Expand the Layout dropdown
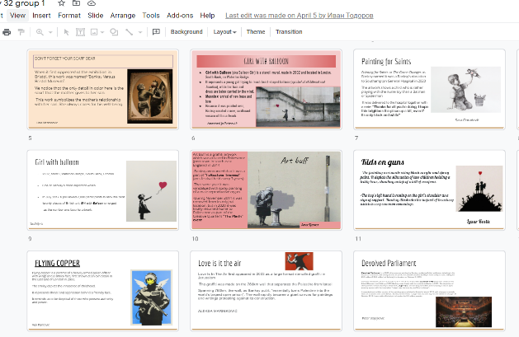Viewport: 519px width, 337px height. [x=224, y=32]
